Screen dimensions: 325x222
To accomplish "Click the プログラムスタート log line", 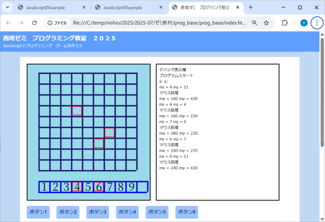I will point(176,76).
